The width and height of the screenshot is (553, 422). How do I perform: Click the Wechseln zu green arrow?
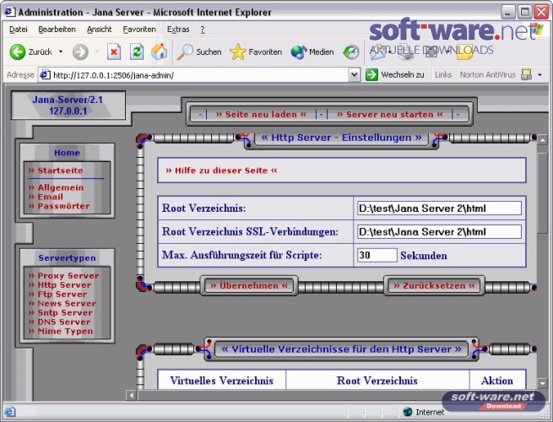371,75
